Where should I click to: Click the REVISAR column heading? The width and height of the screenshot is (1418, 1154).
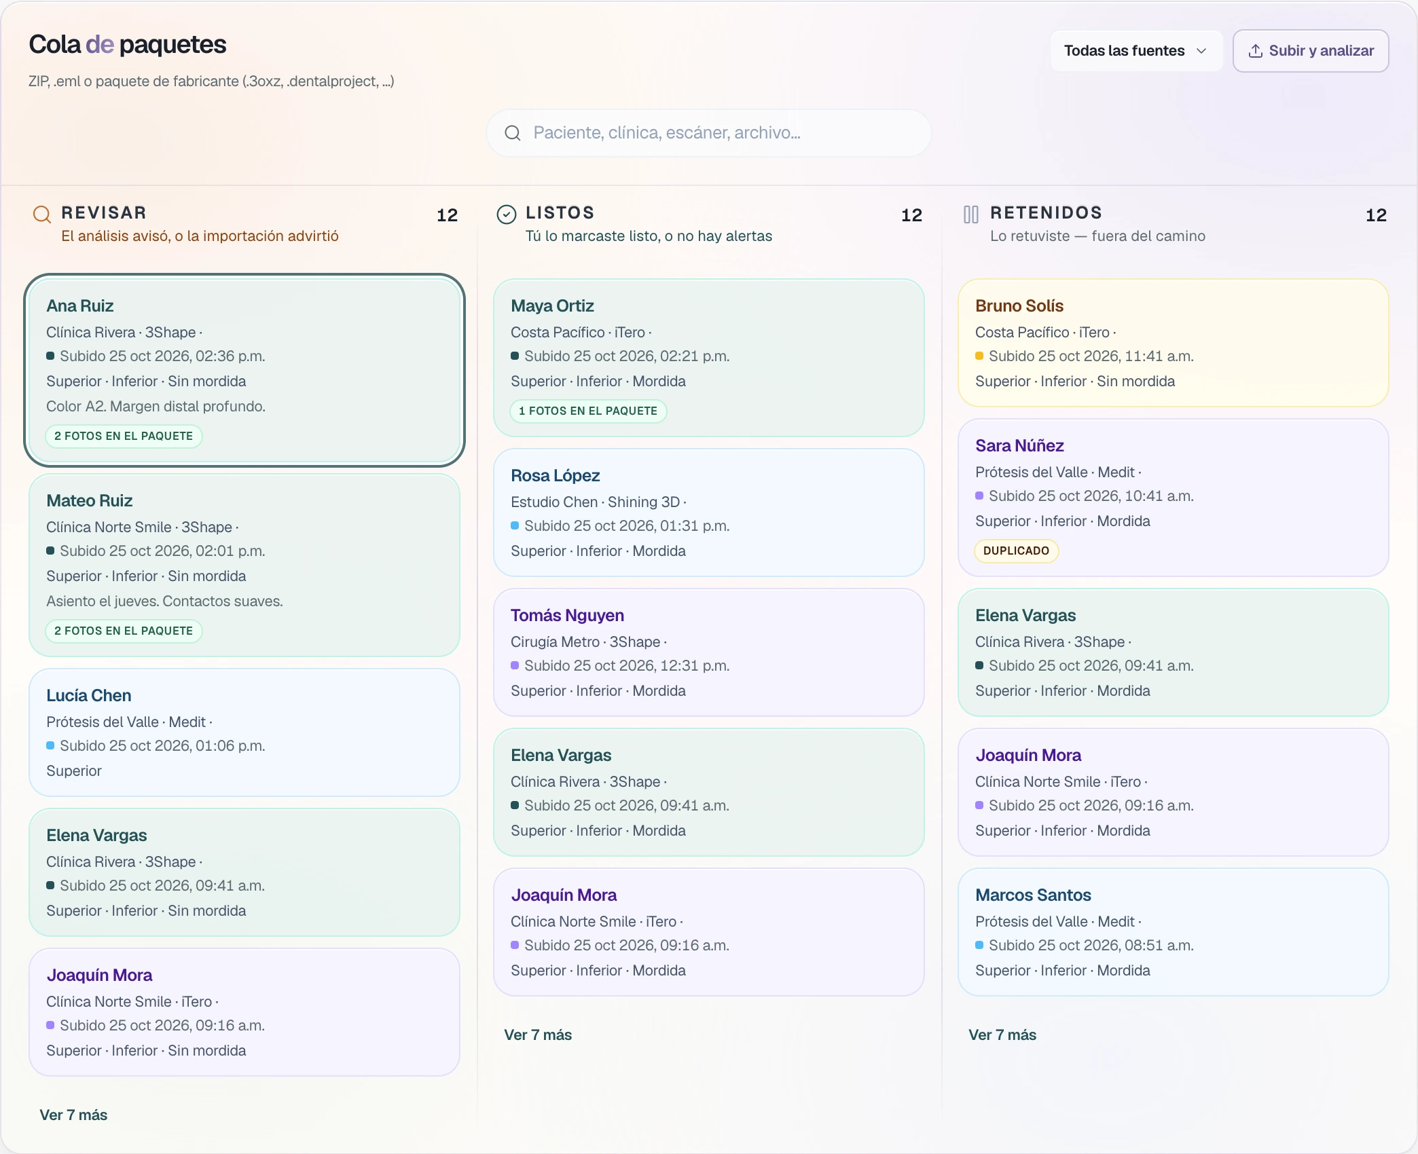[104, 212]
